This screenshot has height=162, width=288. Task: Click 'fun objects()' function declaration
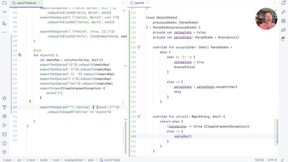point(45,55)
